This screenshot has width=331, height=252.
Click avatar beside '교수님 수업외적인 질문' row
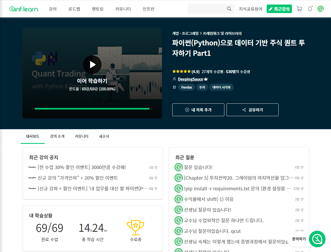(178, 220)
